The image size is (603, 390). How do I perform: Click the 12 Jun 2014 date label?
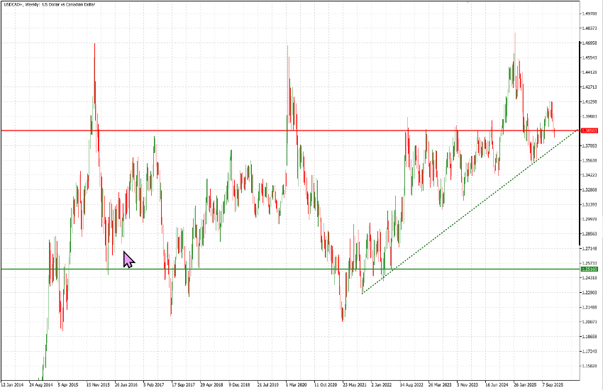(14, 384)
